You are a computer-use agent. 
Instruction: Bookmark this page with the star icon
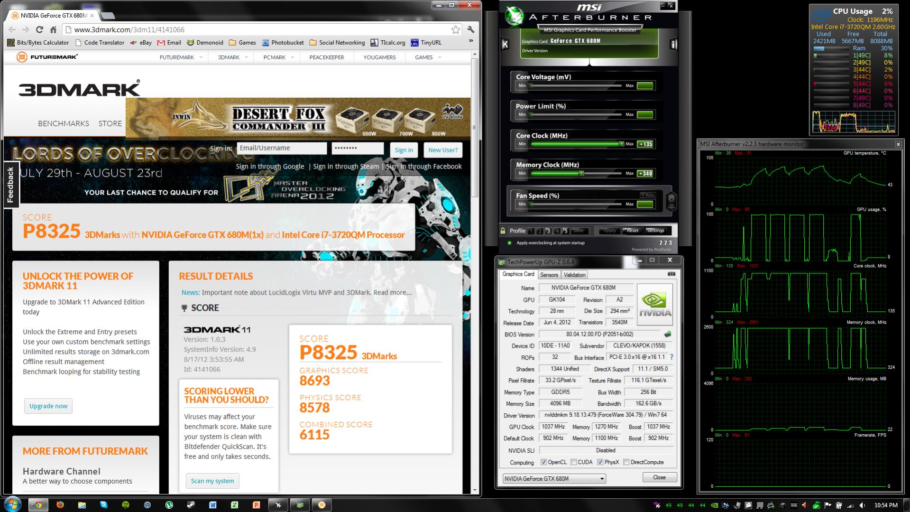(x=455, y=29)
